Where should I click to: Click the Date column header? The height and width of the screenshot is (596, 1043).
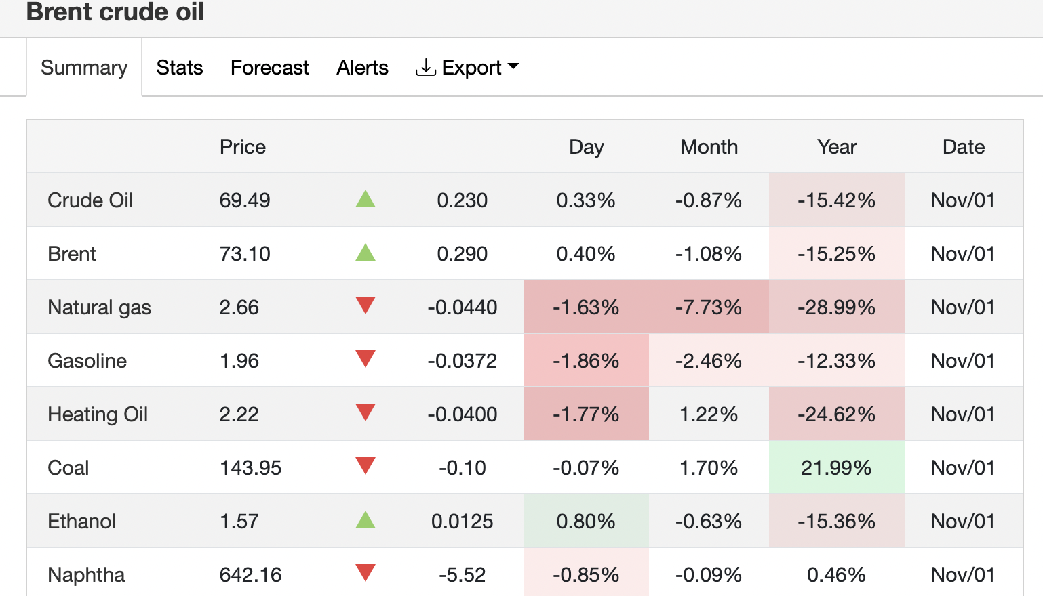pyautogui.click(x=964, y=147)
